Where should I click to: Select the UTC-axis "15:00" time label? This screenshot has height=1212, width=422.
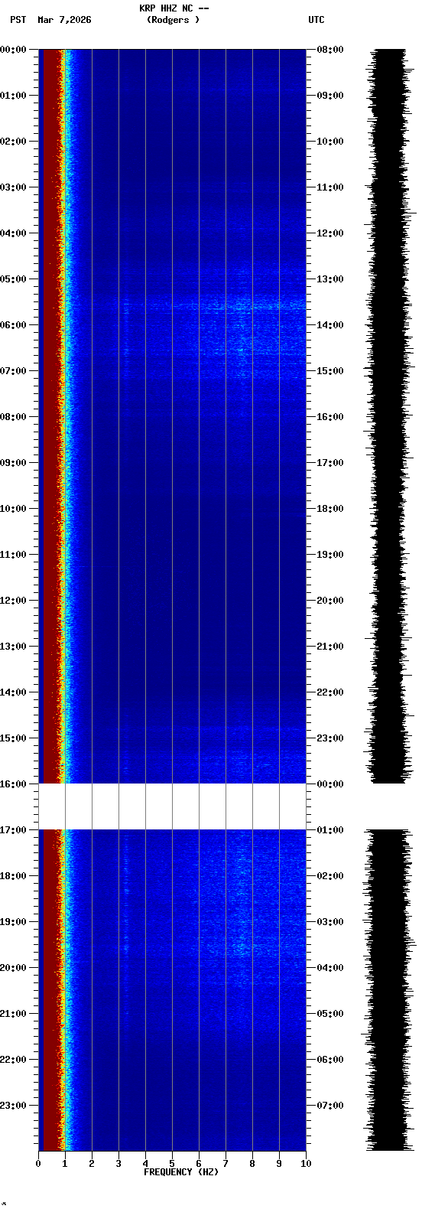coord(330,371)
